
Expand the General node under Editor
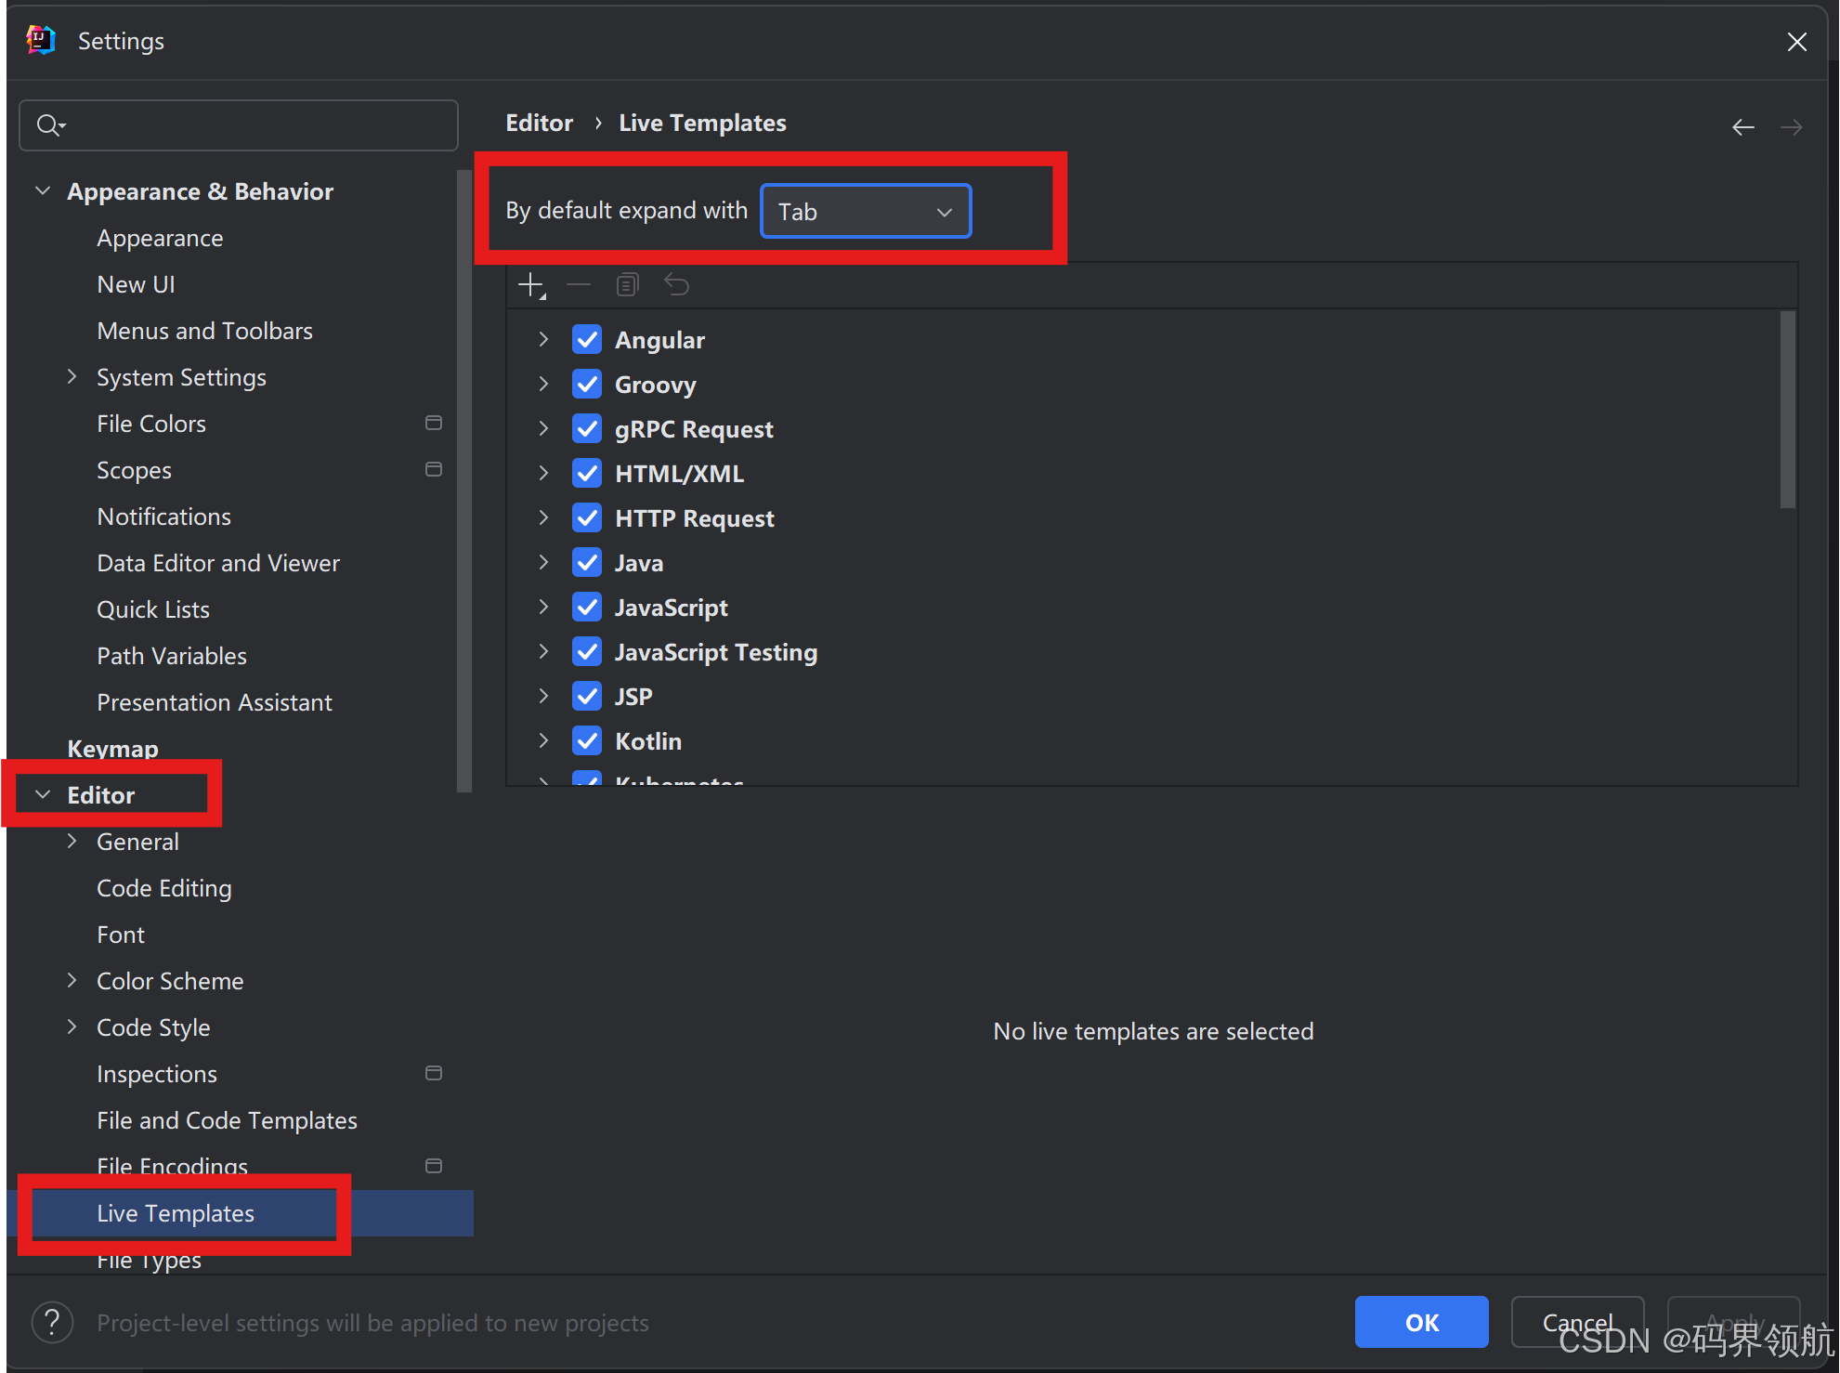72,842
